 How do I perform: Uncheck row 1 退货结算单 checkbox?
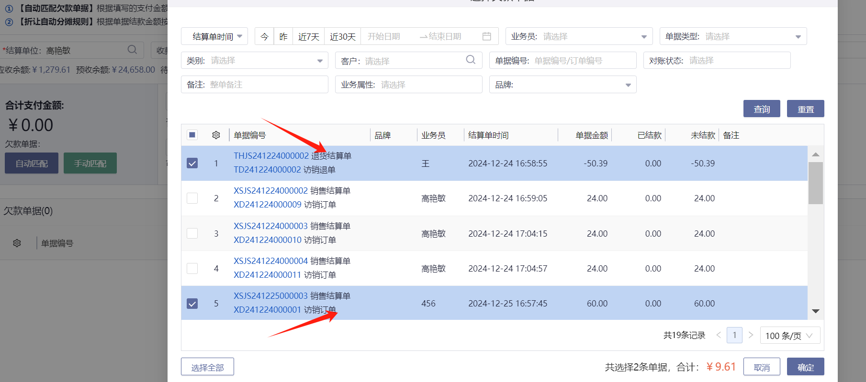coord(192,164)
